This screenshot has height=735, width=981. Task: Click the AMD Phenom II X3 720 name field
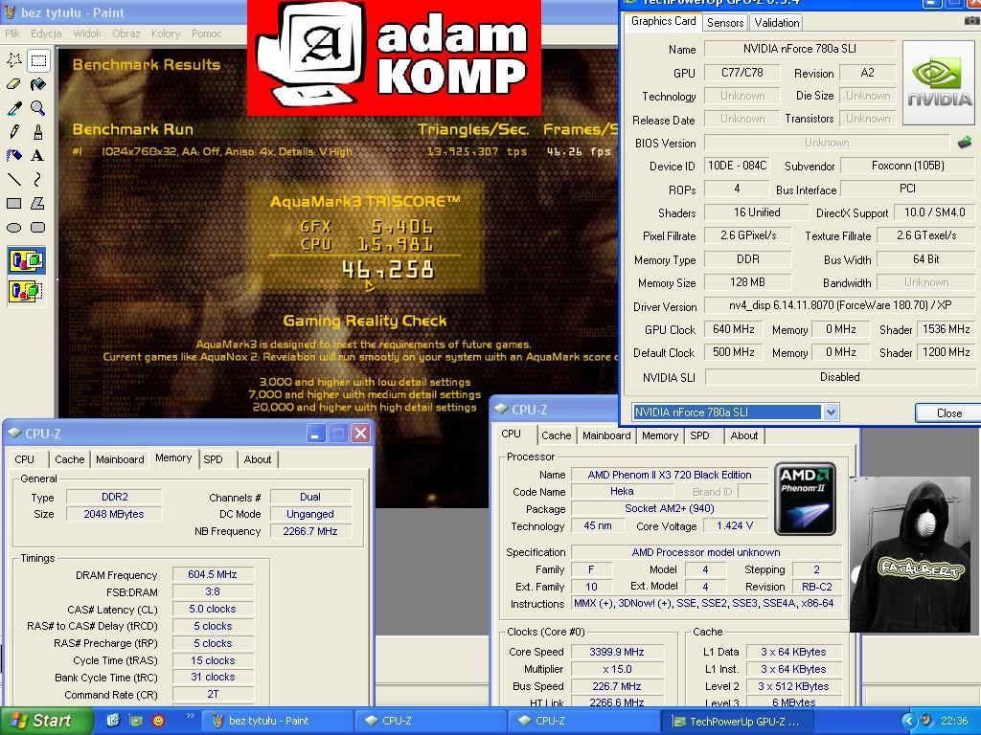669,475
